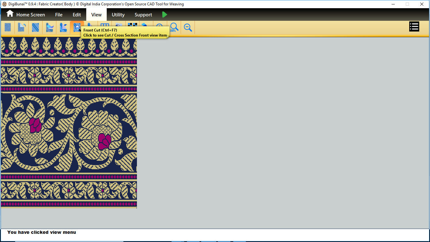
Task: Open the File menu
Action: coord(59,15)
